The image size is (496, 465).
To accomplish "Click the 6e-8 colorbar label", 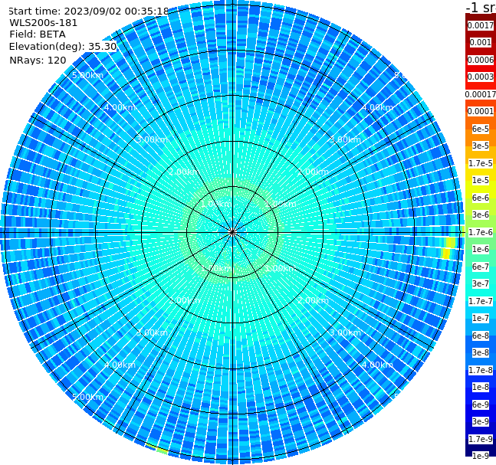I will coord(481,336).
